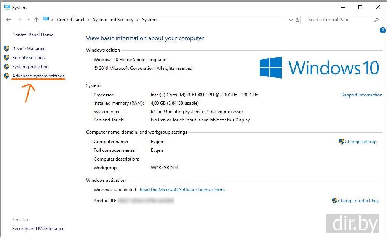
Task: Expand the chevron after Control Panel breadcrumb
Action: 88,20
